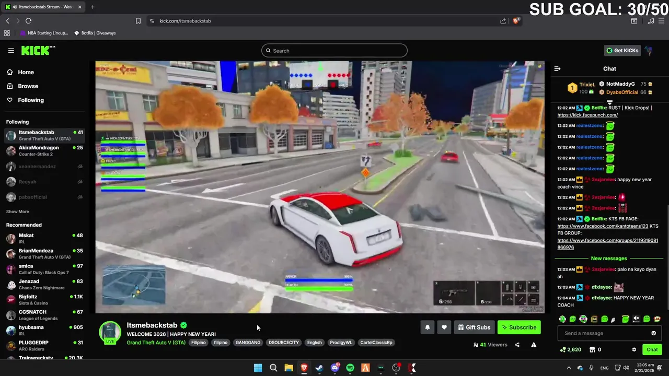Insert the muted speaker emote

click(x=636, y=319)
